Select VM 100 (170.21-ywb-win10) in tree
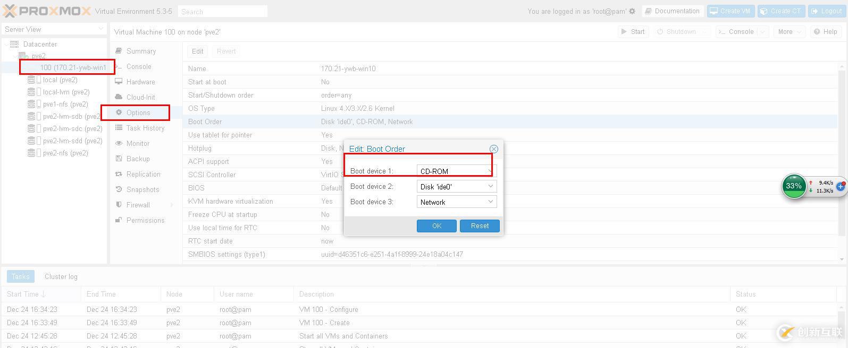The width and height of the screenshot is (848, 348). (x=73, y=67)
